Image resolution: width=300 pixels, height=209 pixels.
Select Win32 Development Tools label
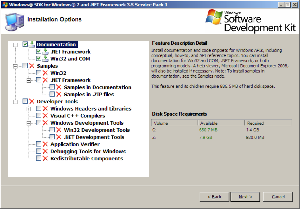(97, 130)
